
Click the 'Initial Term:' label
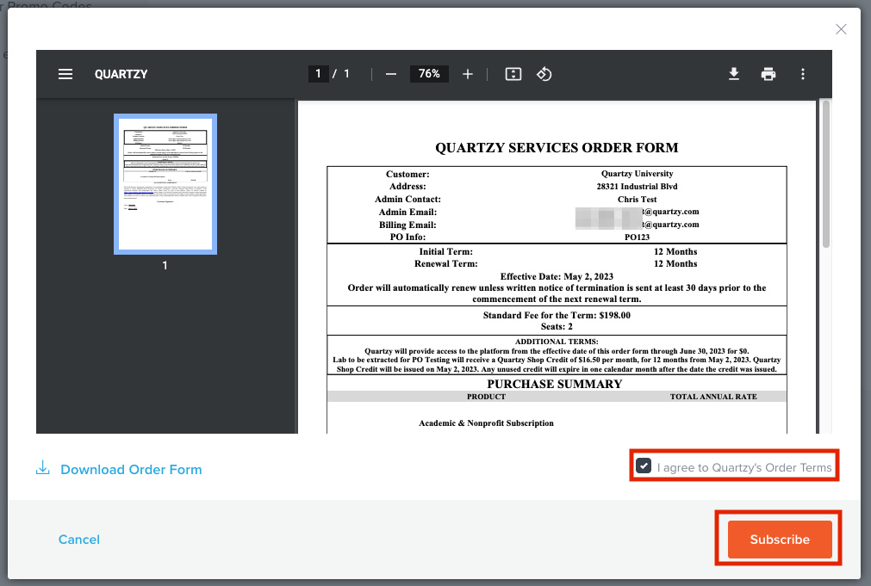click(446, 251)
